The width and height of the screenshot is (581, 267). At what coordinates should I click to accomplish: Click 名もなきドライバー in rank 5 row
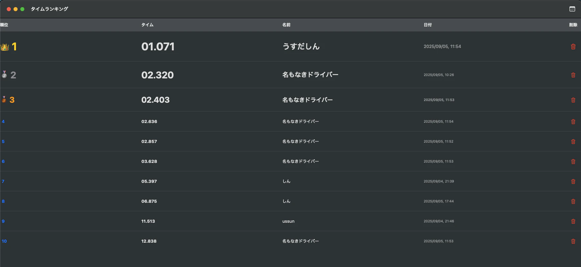point(301,141)
